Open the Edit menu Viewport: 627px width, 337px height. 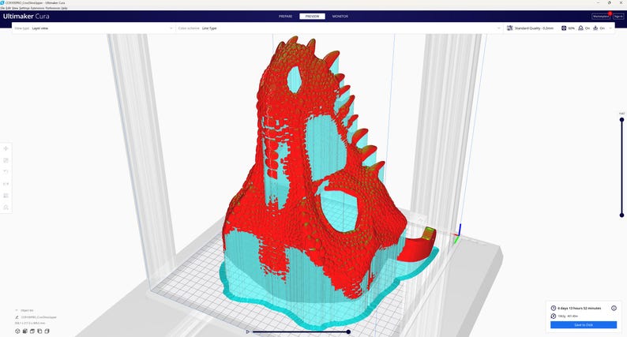click(x=9, y=8)
